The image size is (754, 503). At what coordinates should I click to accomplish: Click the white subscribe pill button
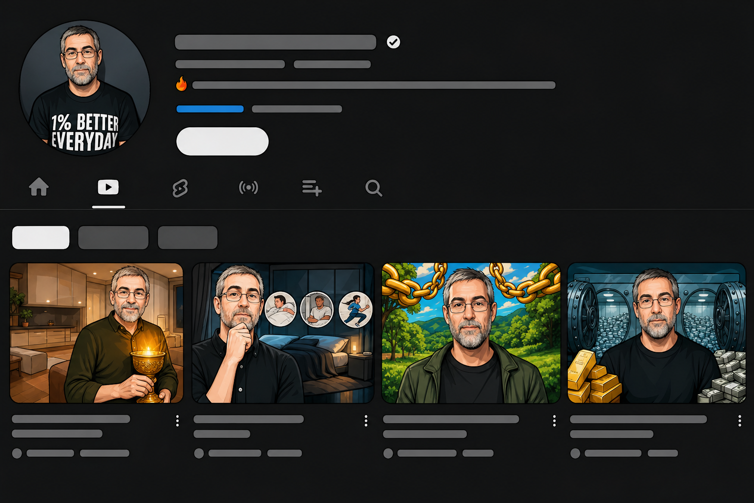[222, 141]
